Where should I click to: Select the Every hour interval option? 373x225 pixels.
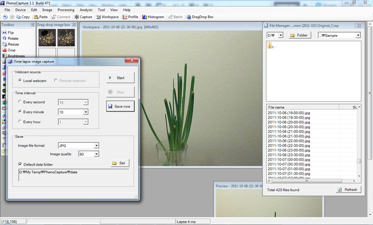19,122
